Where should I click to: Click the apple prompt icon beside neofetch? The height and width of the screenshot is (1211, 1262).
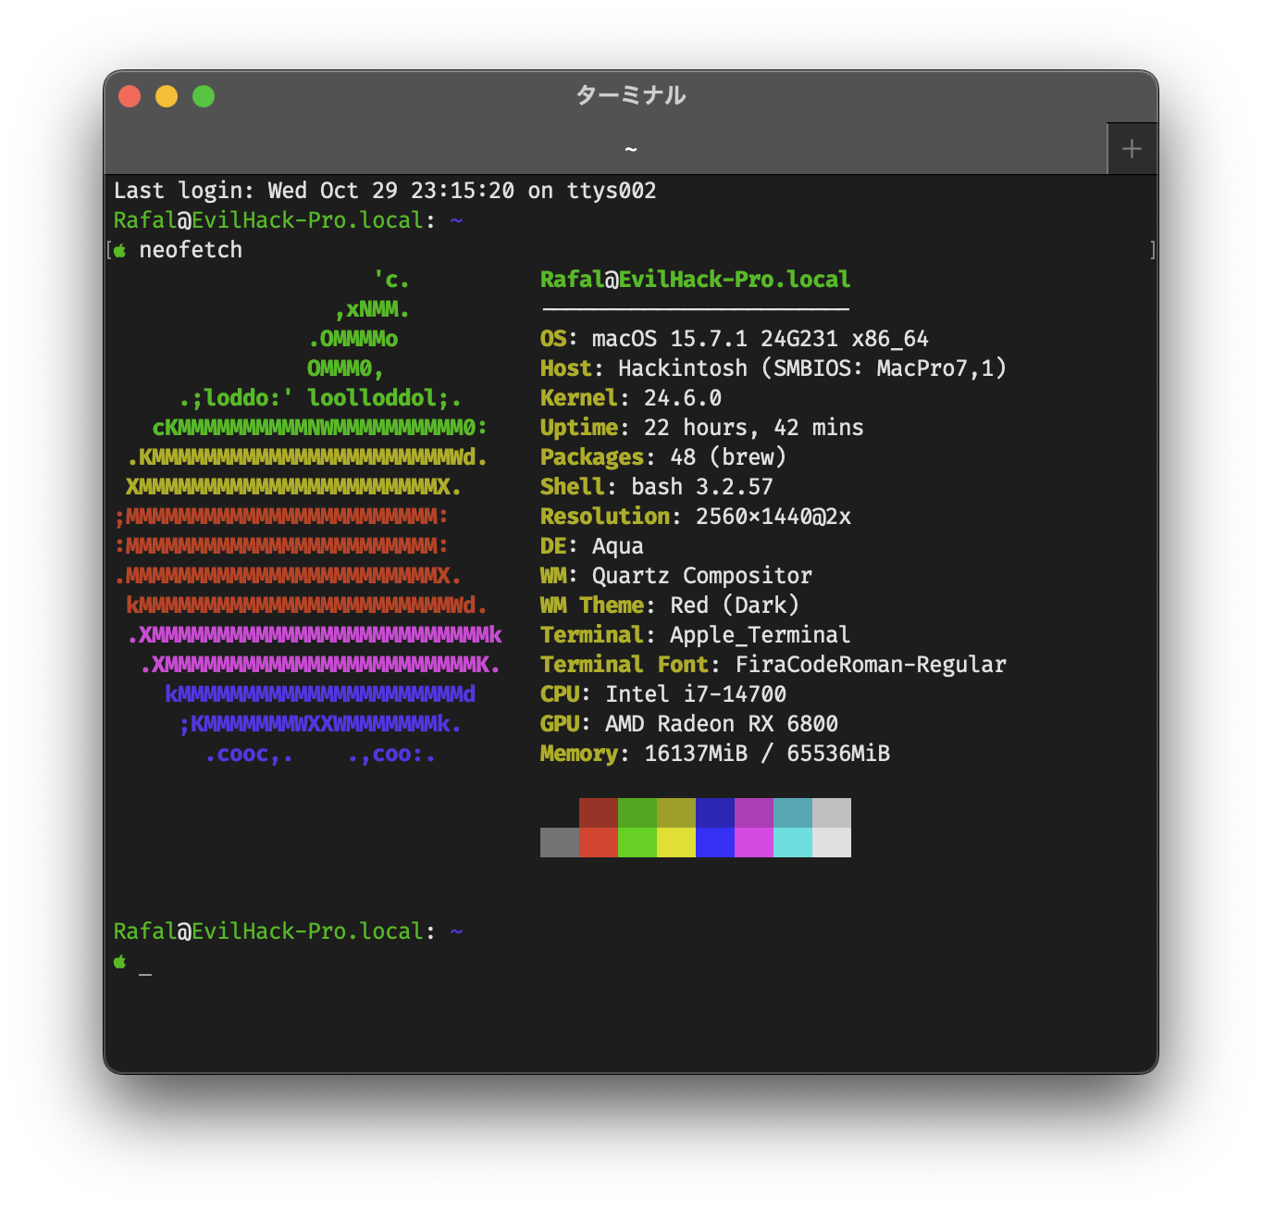click(x=120, y=250)
